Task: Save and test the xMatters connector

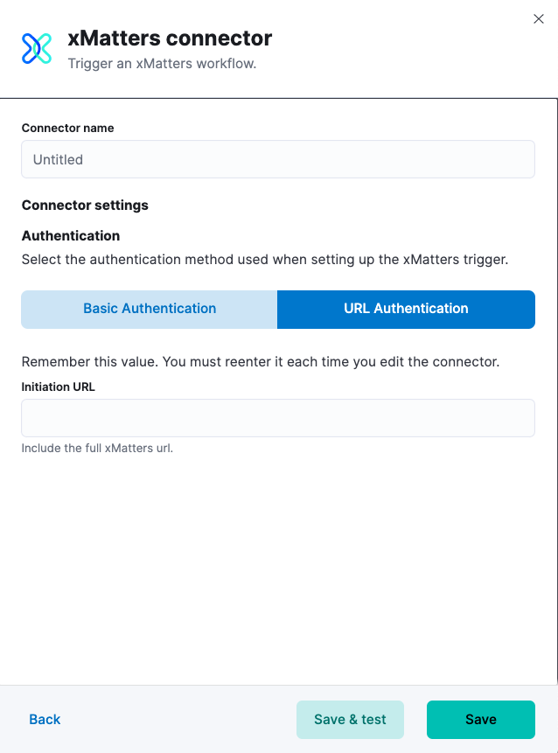Action: click(350, 719)
